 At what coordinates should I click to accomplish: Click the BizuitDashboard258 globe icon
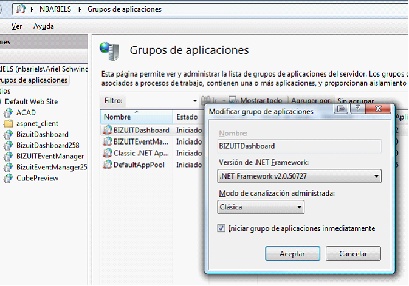(9, 145)
